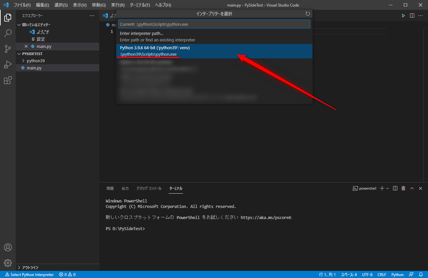The height and width of the screenshot is (278, 428).
Task: Focus the interpreter search input field
Action: (214, 24)
